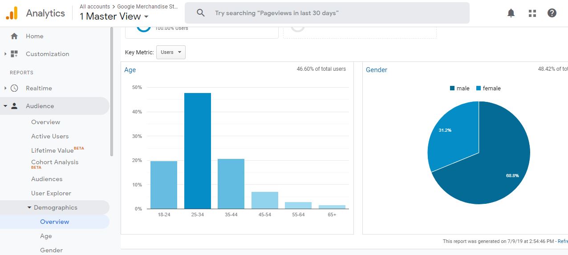Click the Home house icon
The image size is (568, 255).
point(14,36)
